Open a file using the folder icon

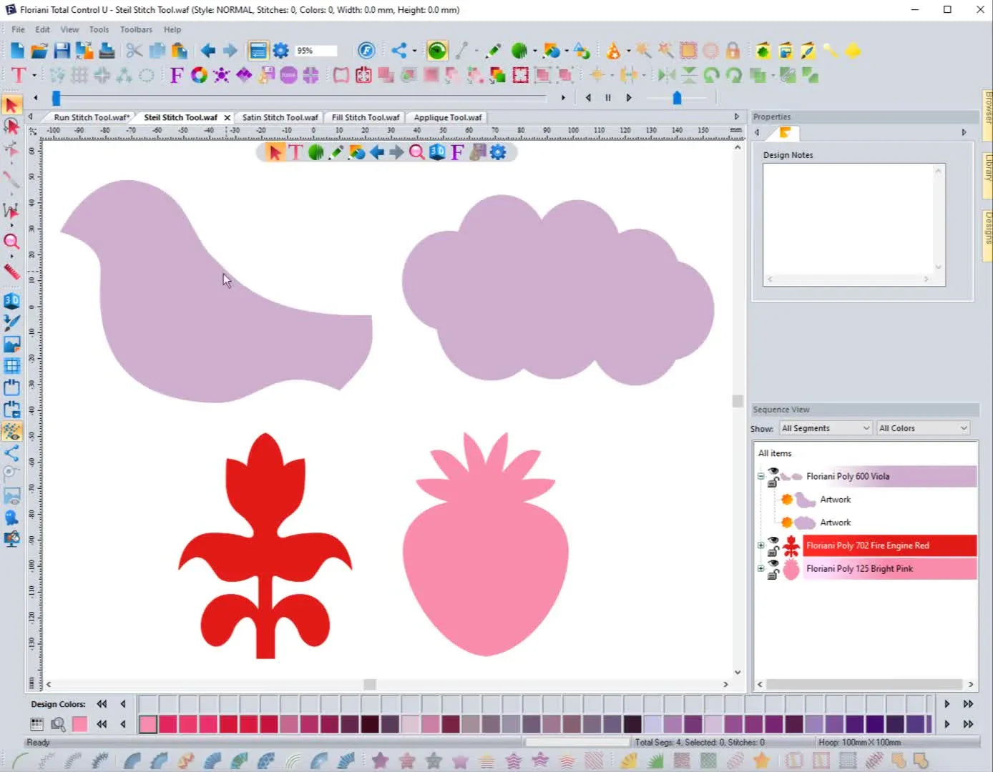39,50
